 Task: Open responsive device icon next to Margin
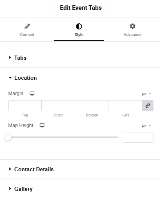click(x=32, y=94)
